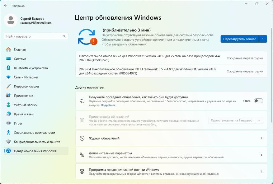Click the Специальные возможности accessibility icon
The width and height of the screenshot is (273, 184).
[8, 132]
